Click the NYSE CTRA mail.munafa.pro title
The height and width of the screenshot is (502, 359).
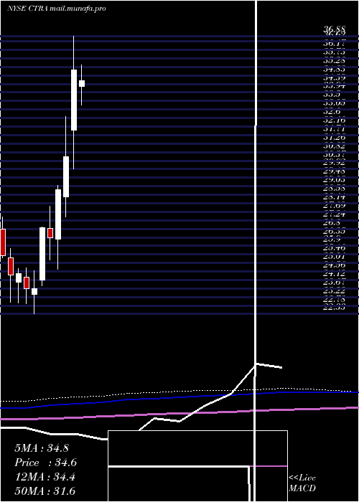[x=57, y=9]
